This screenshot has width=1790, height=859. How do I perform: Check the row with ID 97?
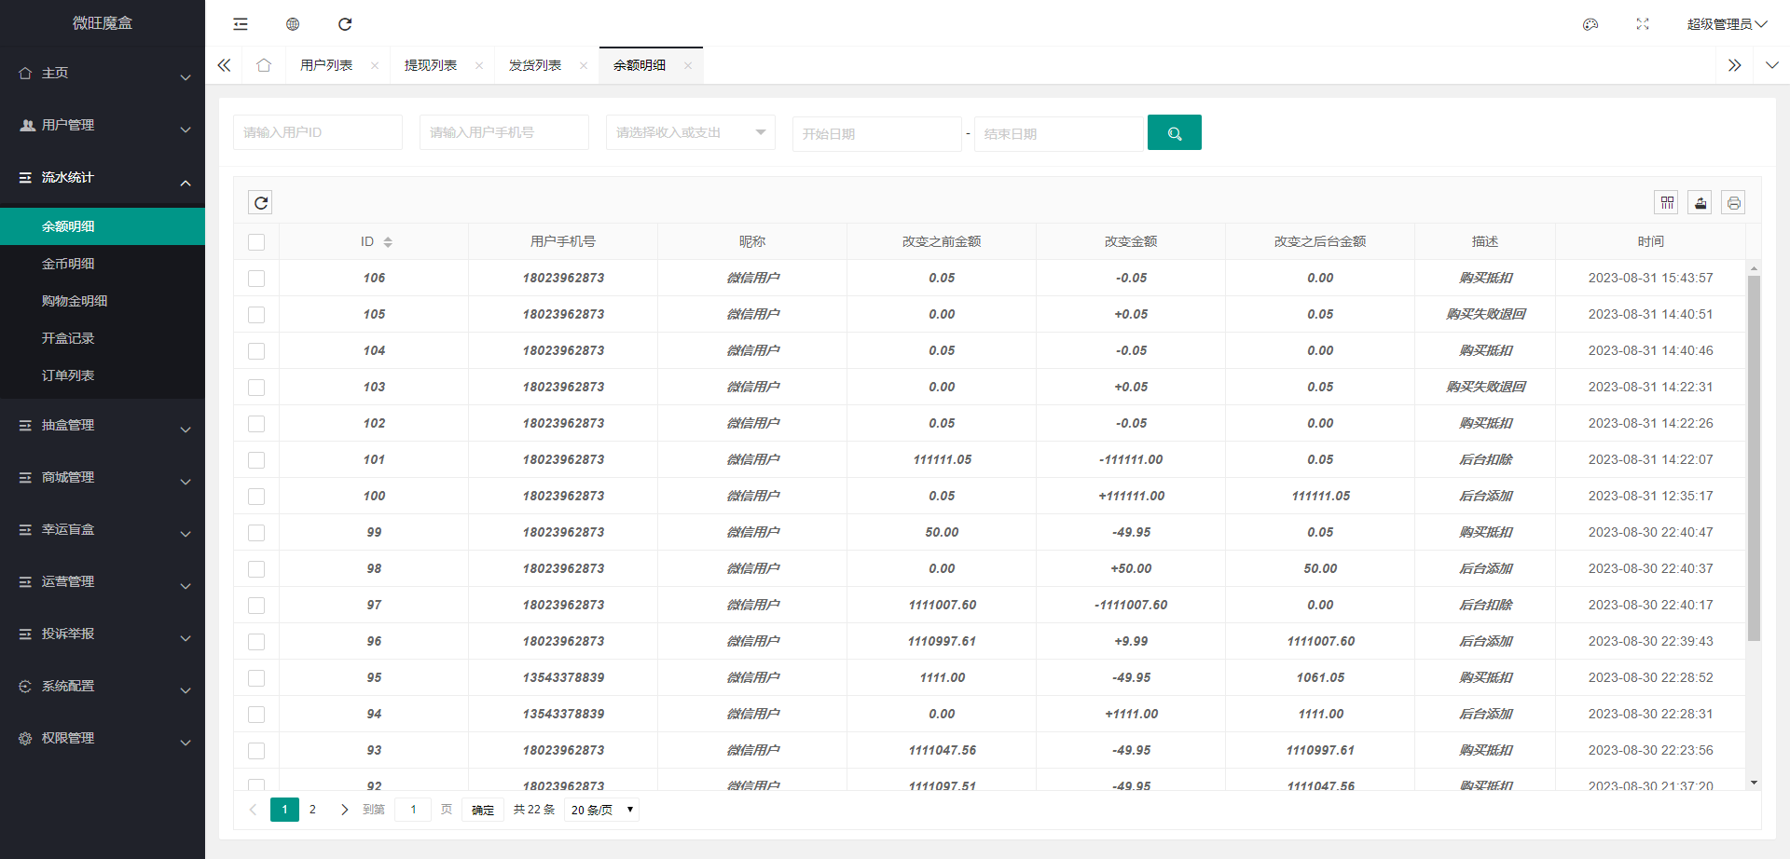coord(256,606)
